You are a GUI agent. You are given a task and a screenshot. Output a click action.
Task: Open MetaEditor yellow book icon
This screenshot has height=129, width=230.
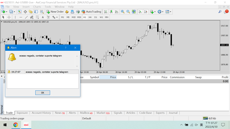click(x=67, y=12)
